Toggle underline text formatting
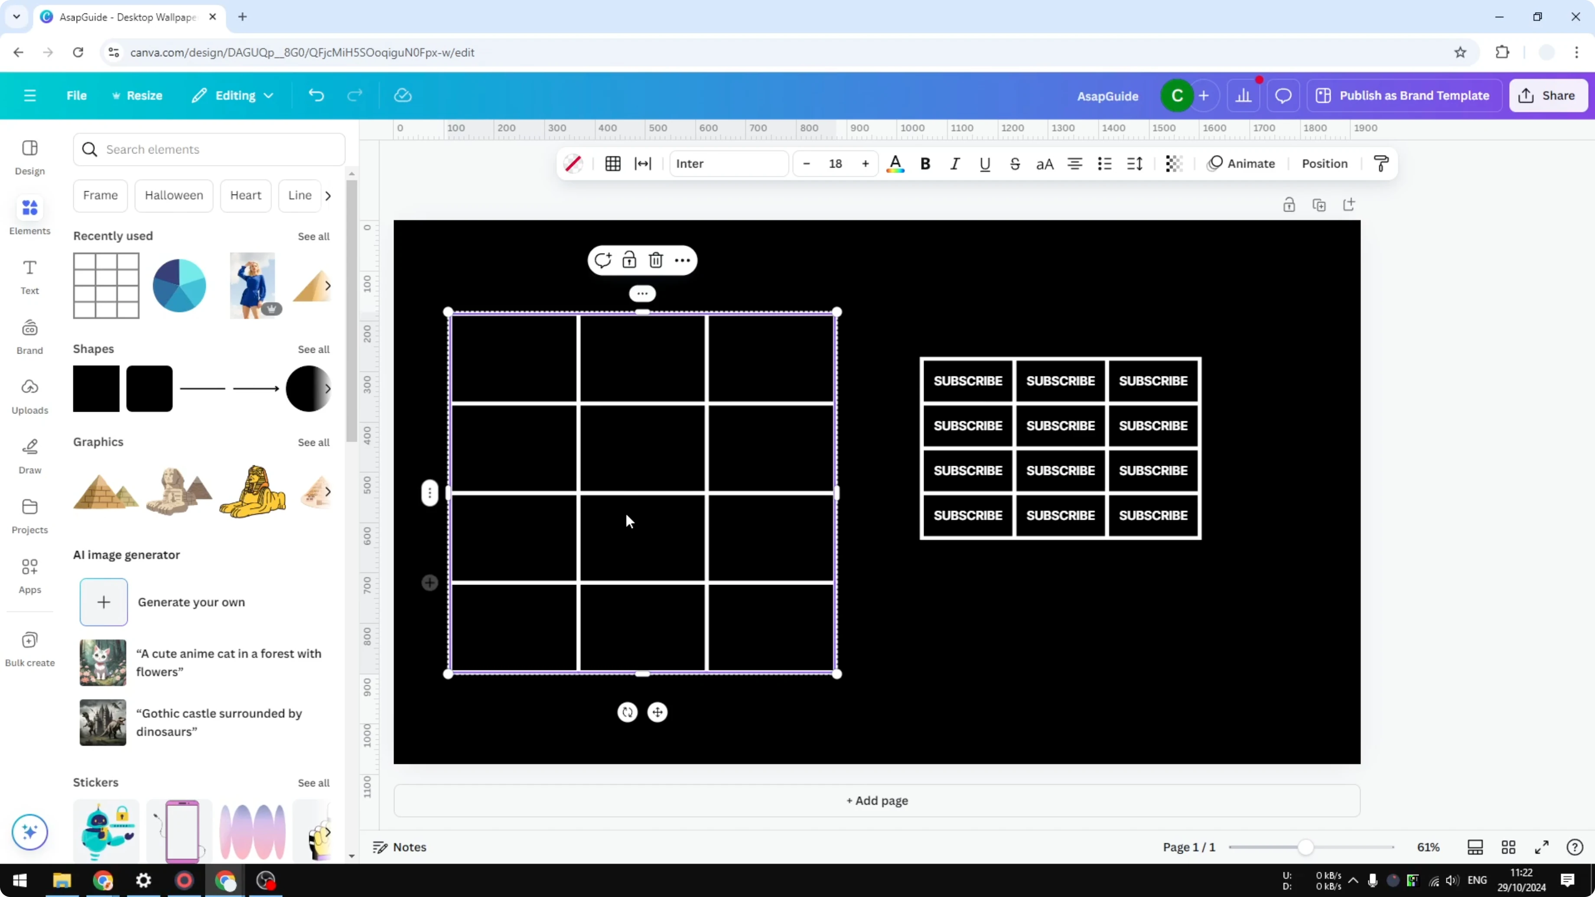The height and width of the screenshot is (897, 1595). coord(984,164)
